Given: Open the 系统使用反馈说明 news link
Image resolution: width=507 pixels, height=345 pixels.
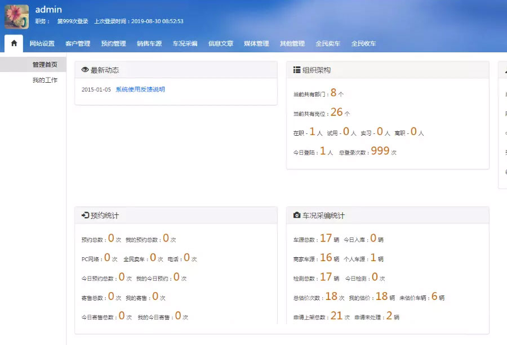Looking at the screenshot, I should click(x=140, y=89).
